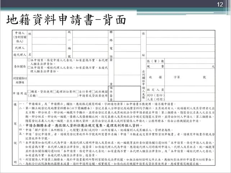Click instruction 七 about 利害關係人申請第三類謄本
The height and width of the screenshot is (173, 231).
[x=117, y=160]
